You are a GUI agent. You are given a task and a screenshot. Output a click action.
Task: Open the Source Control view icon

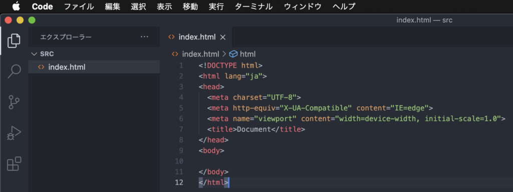coord(14,102)
